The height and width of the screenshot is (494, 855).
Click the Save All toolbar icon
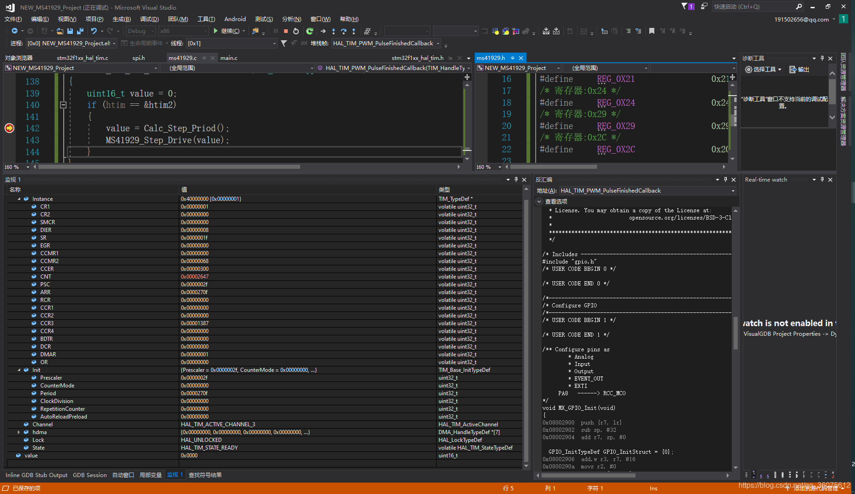point(79,31)
